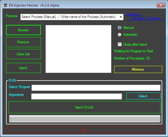The width and height of the screenshot is (168, 137).
Task: Click the yellow Minimize button
Action: [x=138, y=69]
